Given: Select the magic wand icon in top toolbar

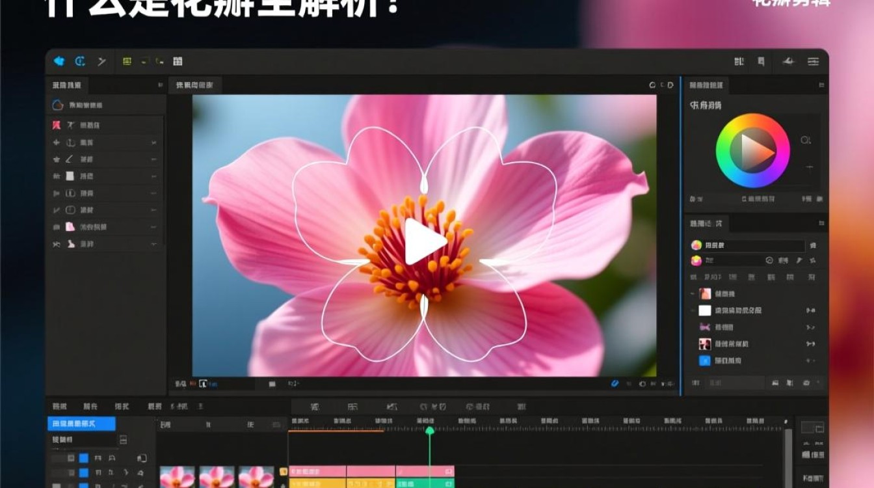Looking at the screenshot, I should [101, 61].
